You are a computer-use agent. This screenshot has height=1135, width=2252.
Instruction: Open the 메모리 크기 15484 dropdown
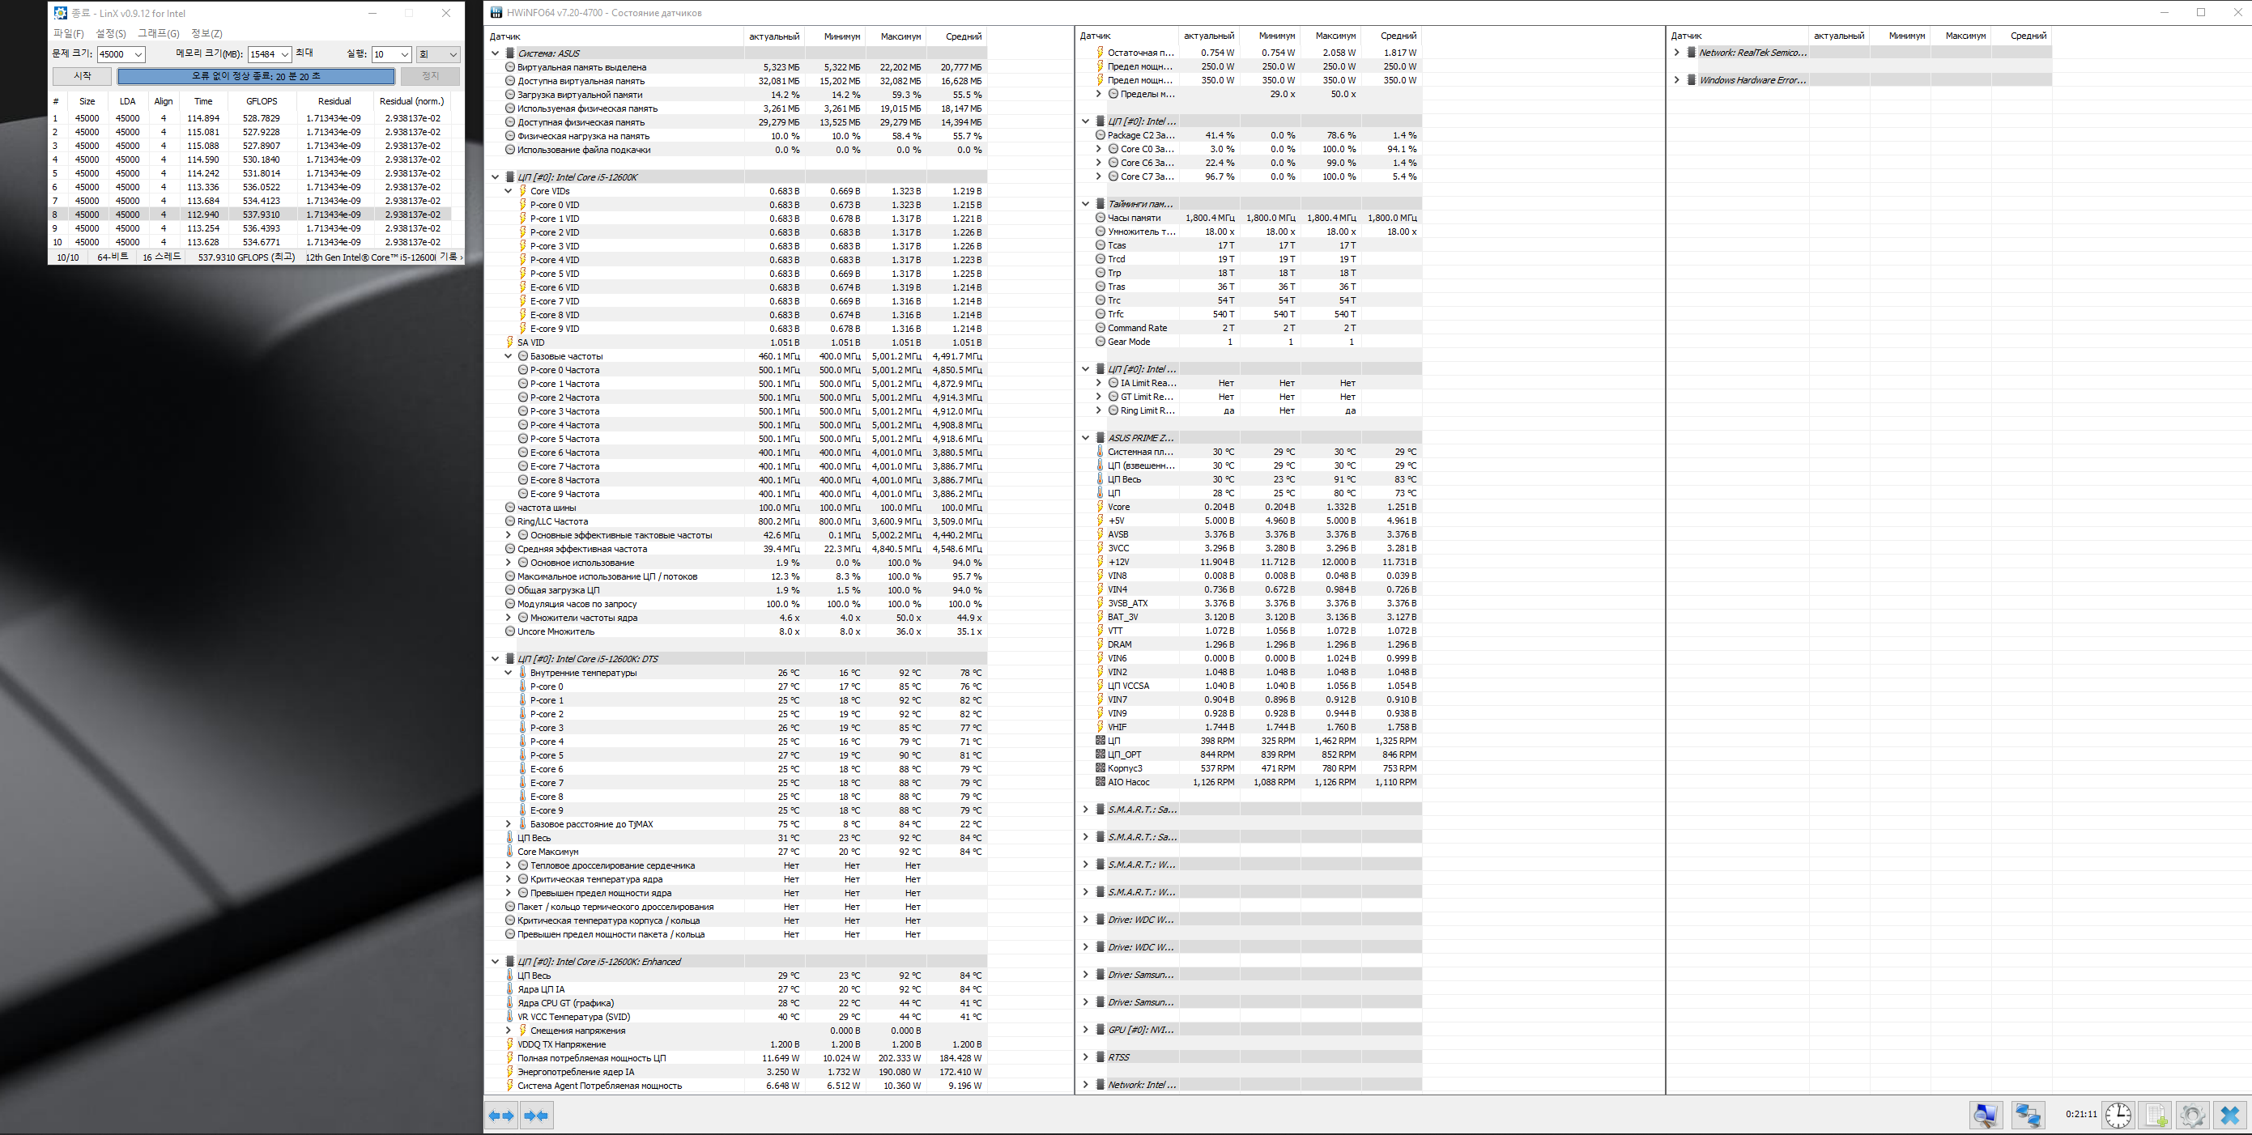click(x=284, y=54)
